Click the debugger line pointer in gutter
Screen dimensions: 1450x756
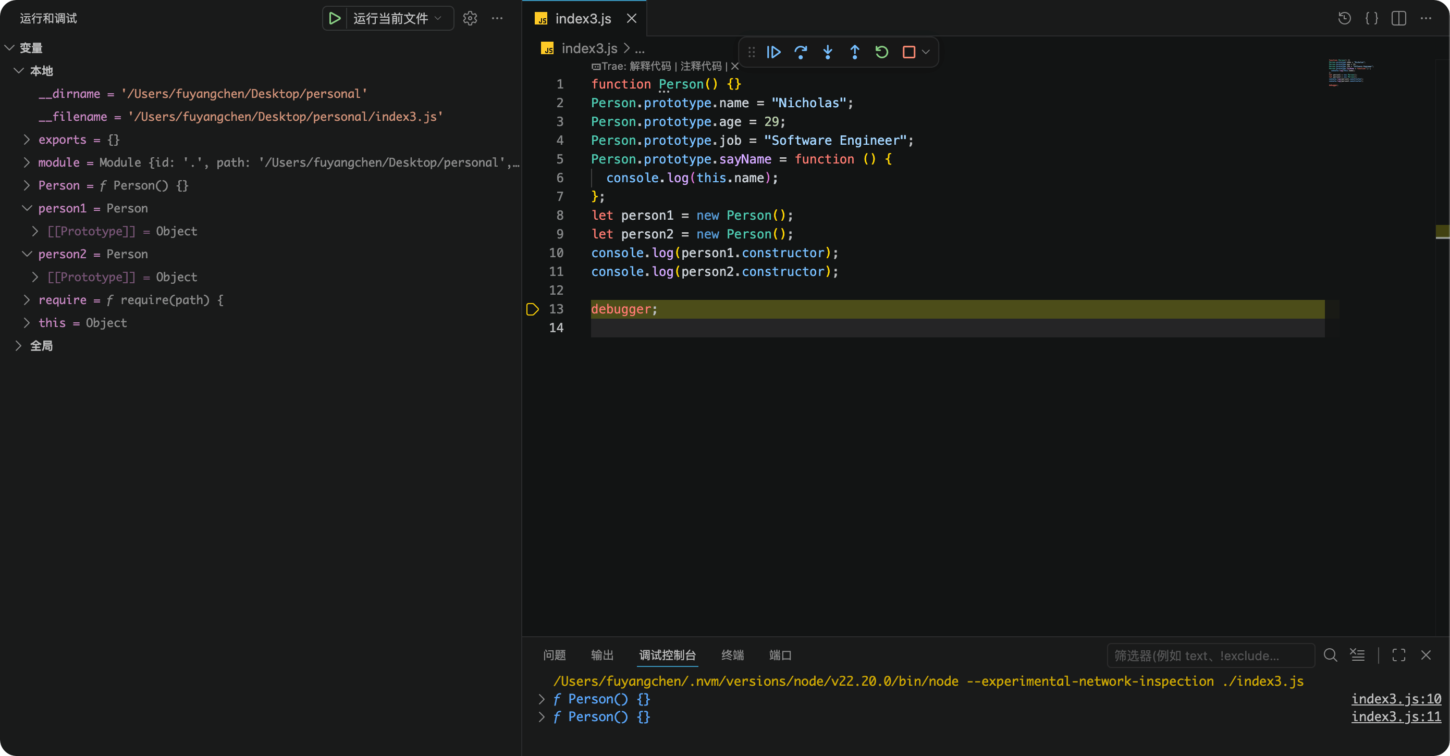(533, 309)
